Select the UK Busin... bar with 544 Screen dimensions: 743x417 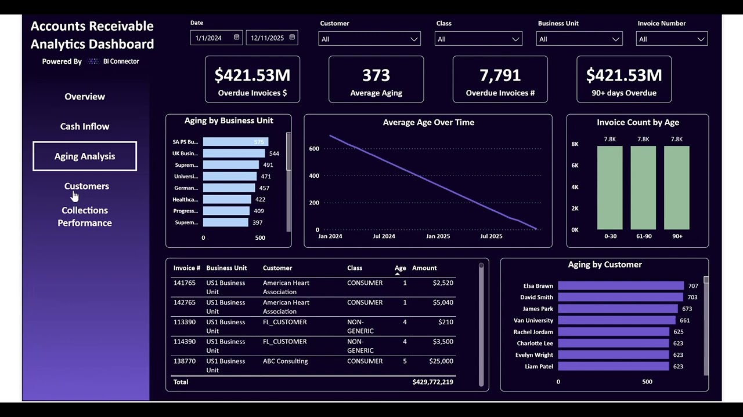click(x=234, y=153)
